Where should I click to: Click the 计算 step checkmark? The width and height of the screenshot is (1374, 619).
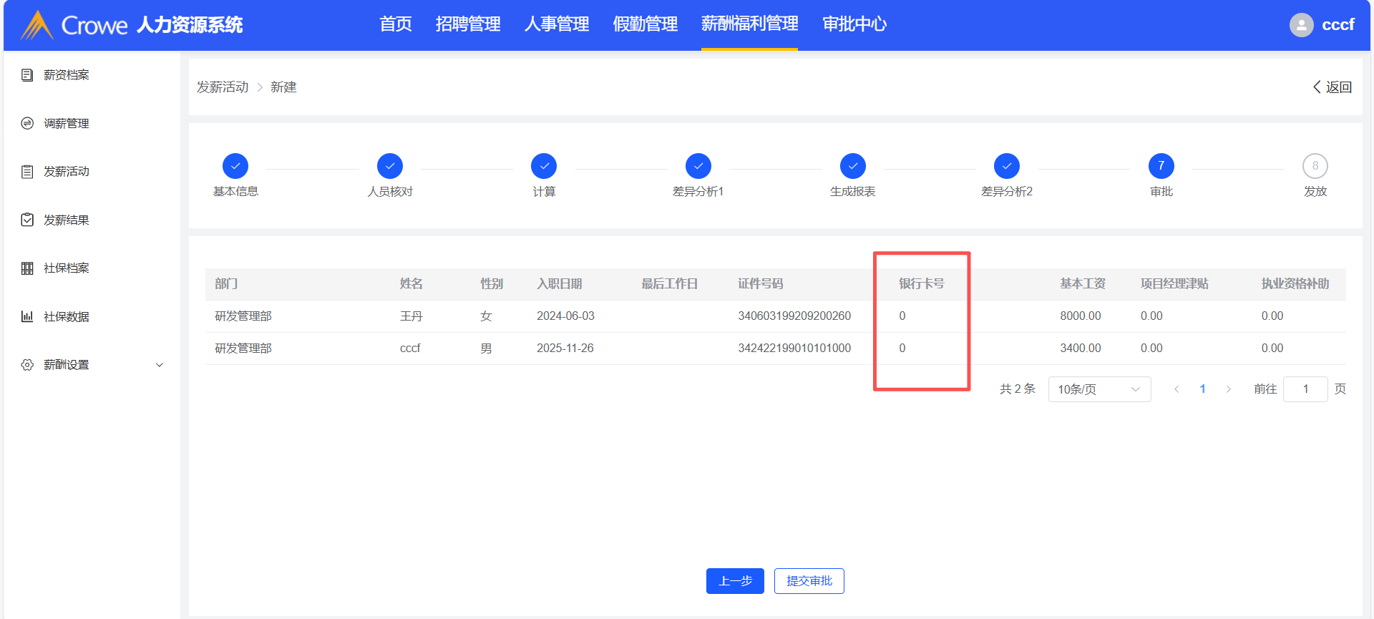pyautogui.click(x=544, y=166)
